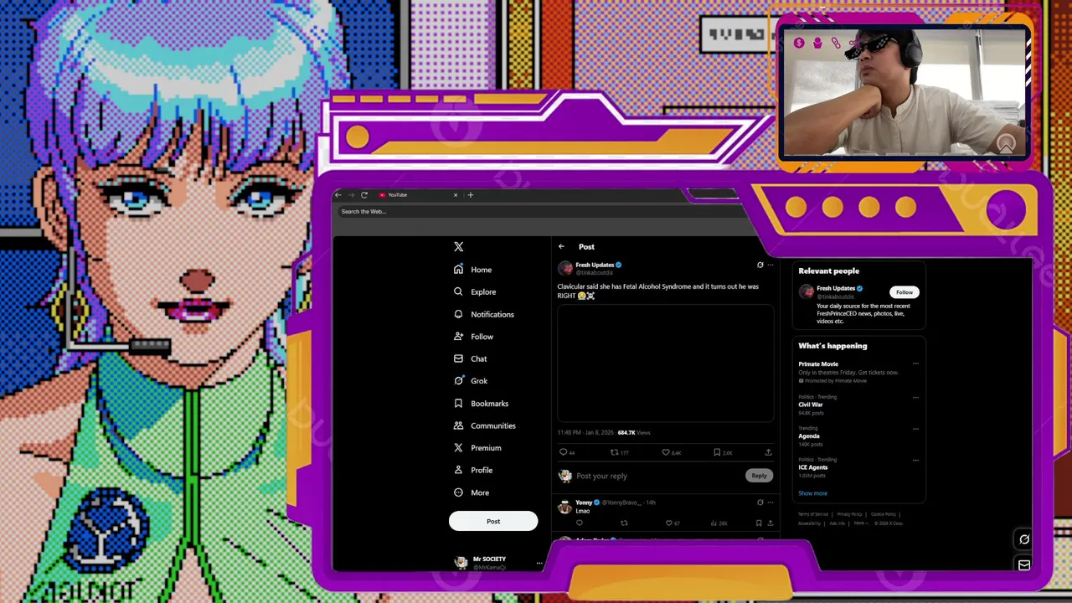Viewport: 1072px width, 603px height.
Task: Close the YouTube browser tab
Action: (x=456, y=195)
